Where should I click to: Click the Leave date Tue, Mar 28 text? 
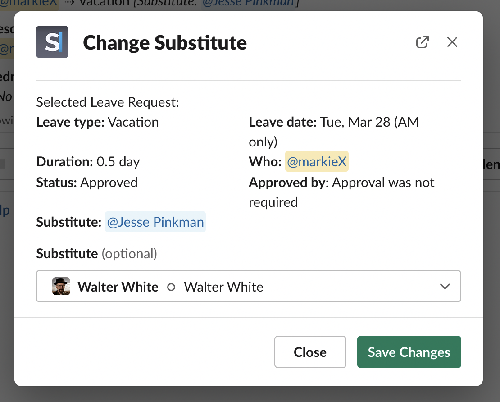[333, 123]
